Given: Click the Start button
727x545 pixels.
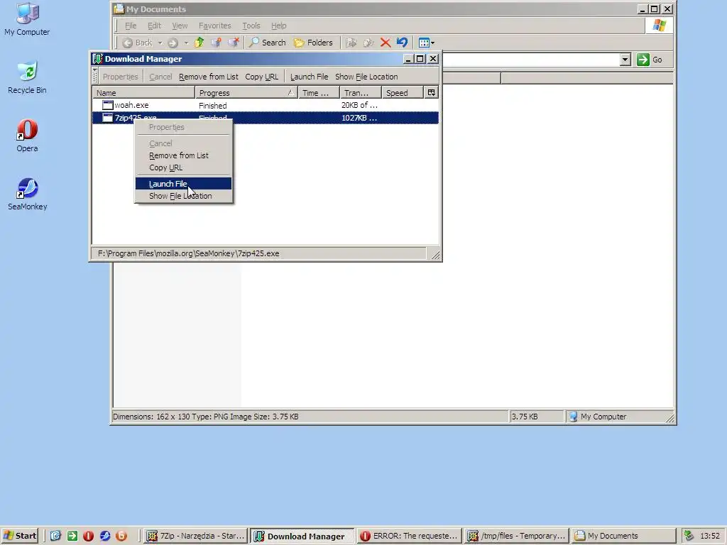Looking at the screenshot, I should pyautogui.click(x=20, y=536).
